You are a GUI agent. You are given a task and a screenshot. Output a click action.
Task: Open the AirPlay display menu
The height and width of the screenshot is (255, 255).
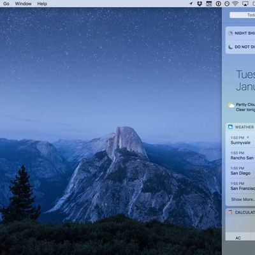click(245, 4)
